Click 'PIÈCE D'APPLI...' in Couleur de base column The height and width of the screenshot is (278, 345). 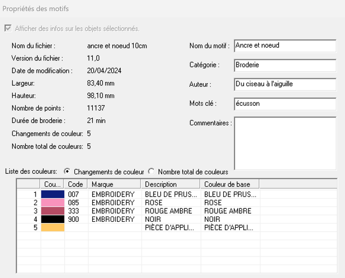(229, 228)
